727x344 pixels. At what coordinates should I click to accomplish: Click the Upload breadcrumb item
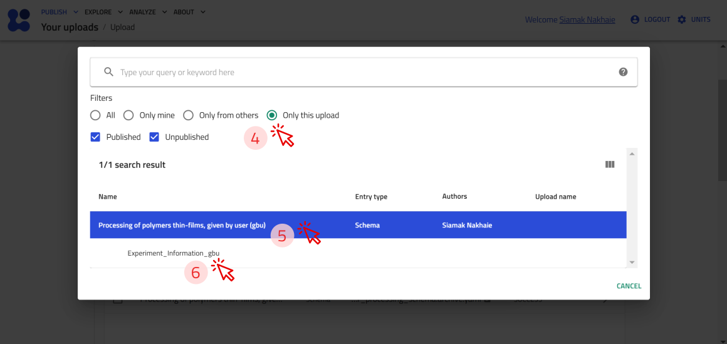(x=122, y=28)
